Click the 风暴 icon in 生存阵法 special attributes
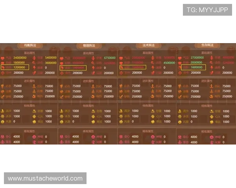 pyautogui.click(x=180, y=121)
